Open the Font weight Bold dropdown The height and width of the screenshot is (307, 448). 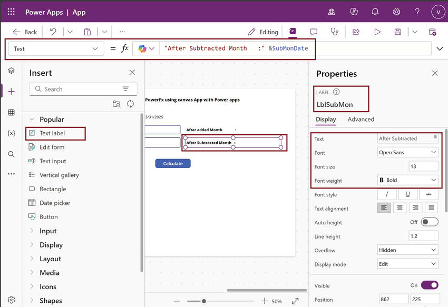tap(408, 180)
